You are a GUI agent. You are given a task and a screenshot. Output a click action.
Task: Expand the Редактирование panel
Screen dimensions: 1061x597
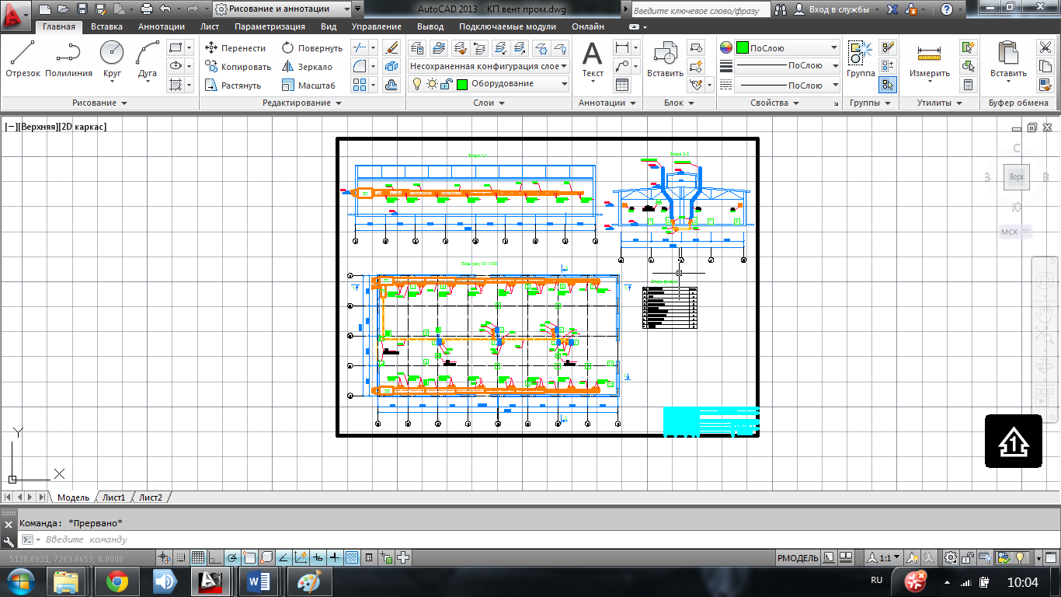tap(302, 103)
